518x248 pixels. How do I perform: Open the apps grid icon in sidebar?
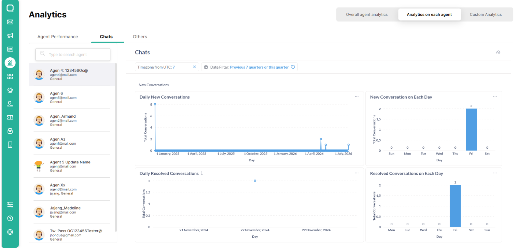(x=10, y=76)
